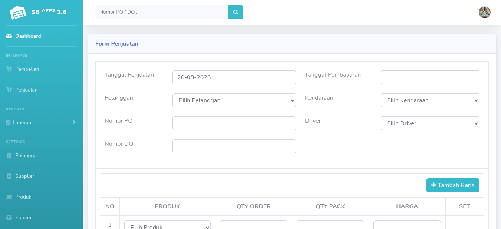Click the Supplier contact icon
This screenshot has height=229, width=501.
pos(9,176)
